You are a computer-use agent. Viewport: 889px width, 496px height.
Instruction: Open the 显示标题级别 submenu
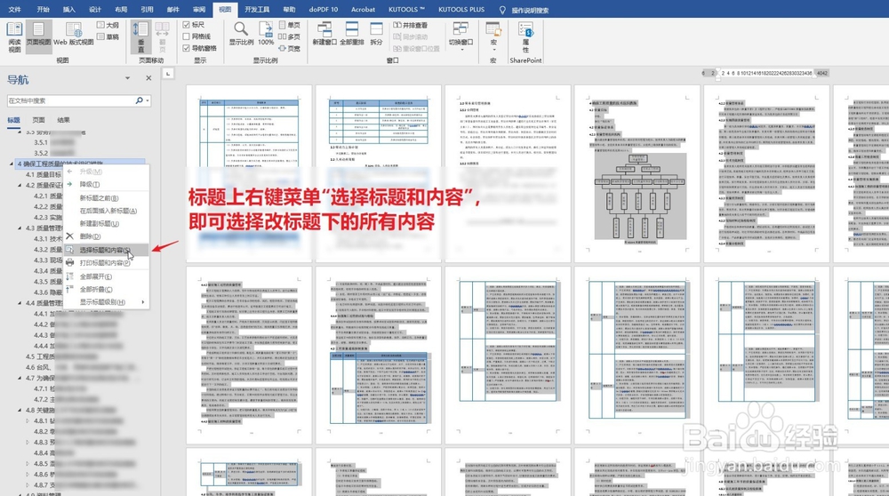[x=107, y=302]
